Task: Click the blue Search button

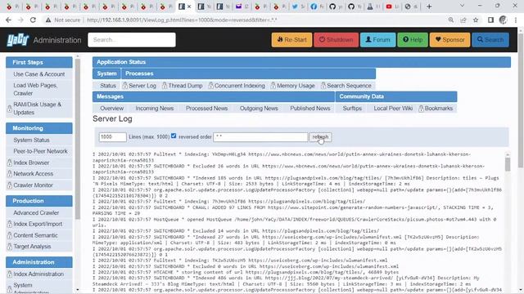Action: pos(490,40)
